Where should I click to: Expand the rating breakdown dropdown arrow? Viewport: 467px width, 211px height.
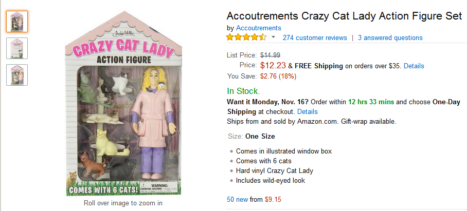click(274, 37)
